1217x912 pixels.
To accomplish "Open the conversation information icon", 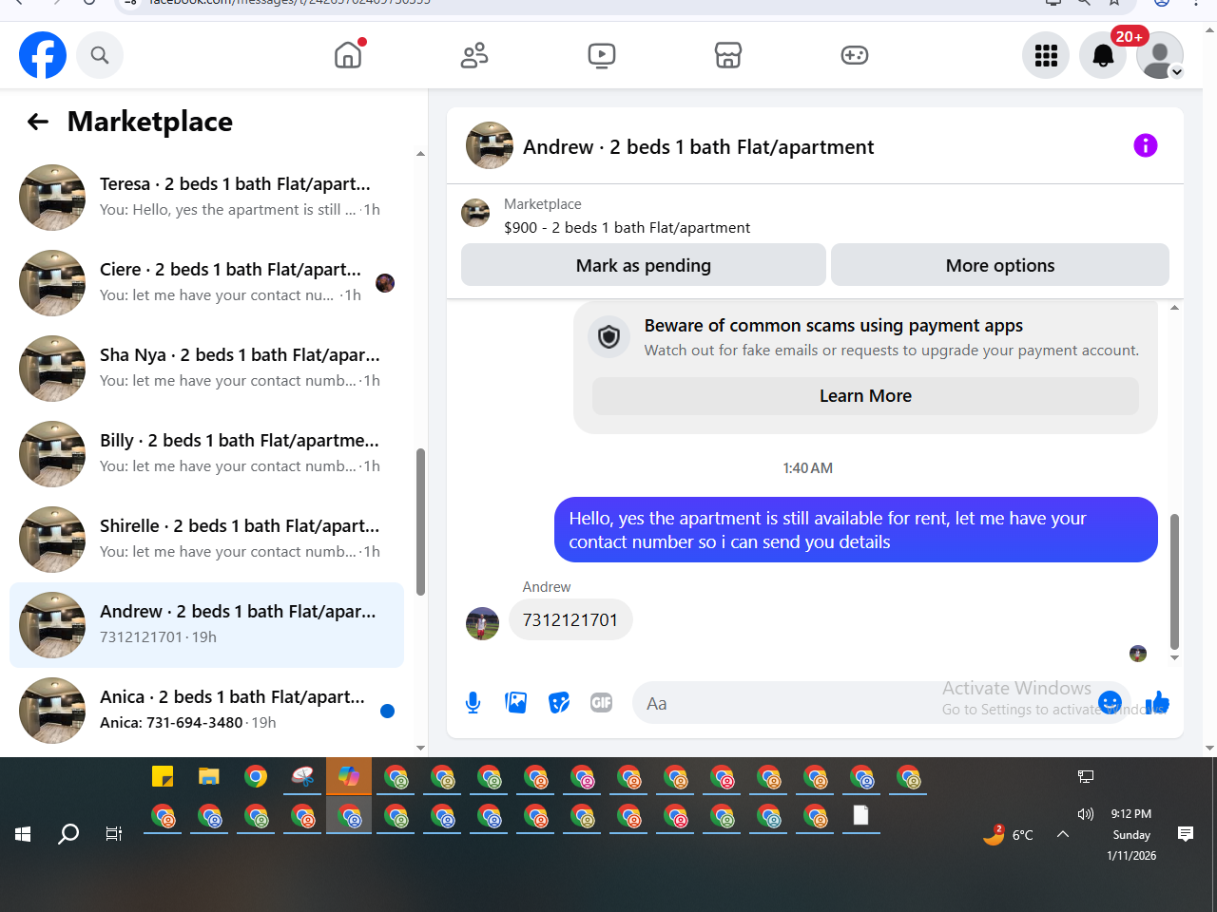I will pos(1146,145).
